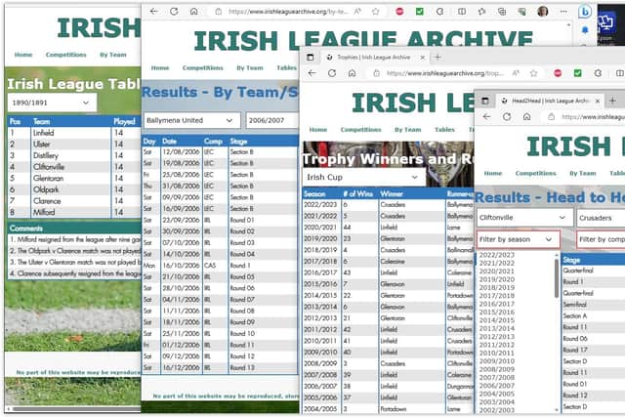625x417 pixels.
Task: Expand the Irish Cup competition dropdown
Action: [x=363, y=177]
